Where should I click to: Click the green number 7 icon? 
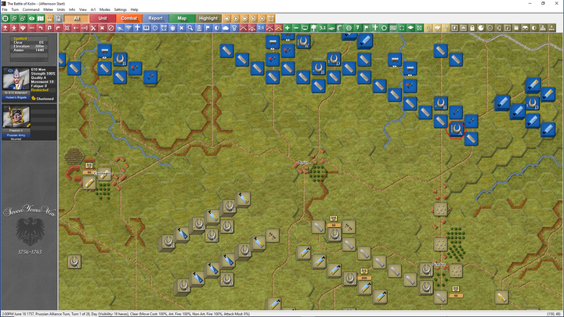coord(357,27)
